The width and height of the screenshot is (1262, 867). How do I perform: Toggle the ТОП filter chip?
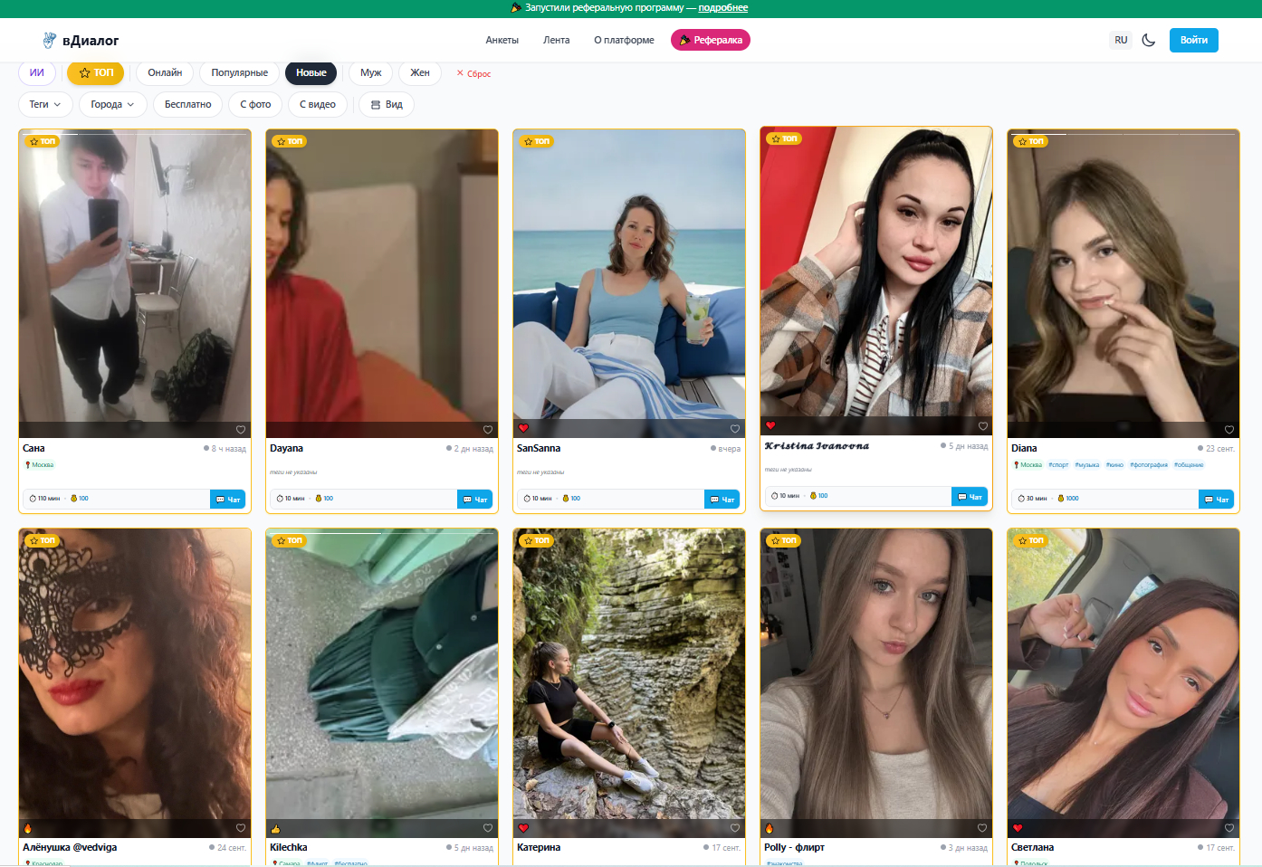click(x=96, y=72)
